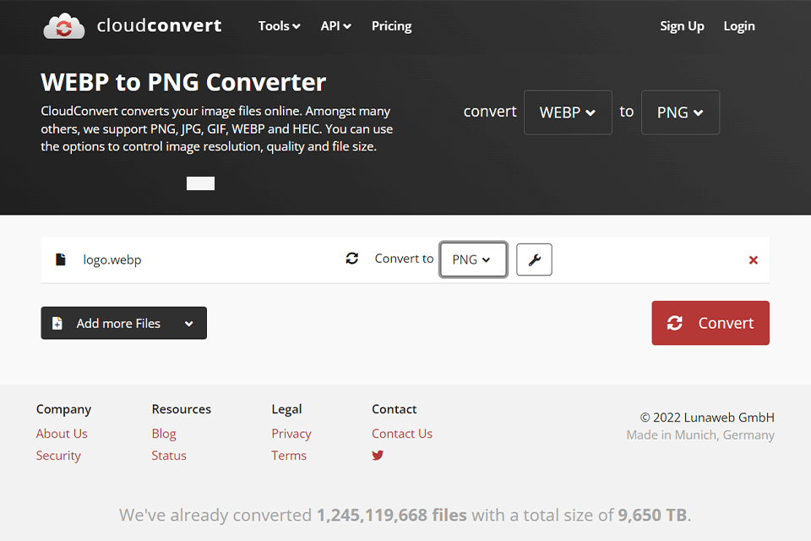Click Add more Files button
Viewport: 811px width, 541px height.
coord(123,323)
